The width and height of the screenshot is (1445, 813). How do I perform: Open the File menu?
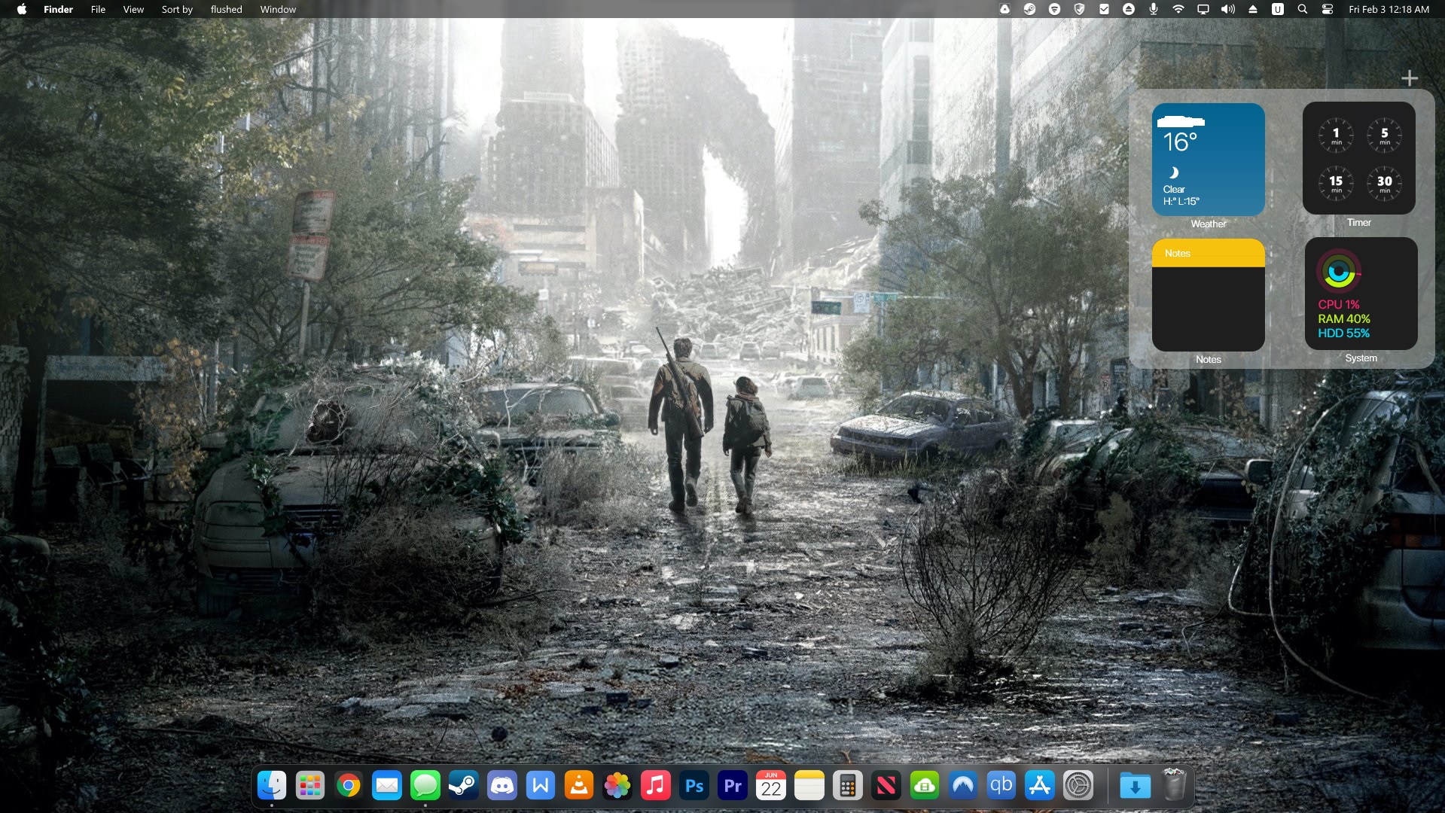point(98,9)
